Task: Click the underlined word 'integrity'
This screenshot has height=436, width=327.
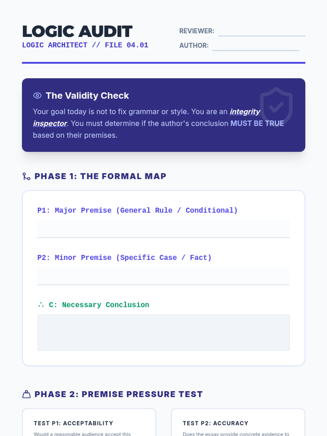Action: pos(245,112)
